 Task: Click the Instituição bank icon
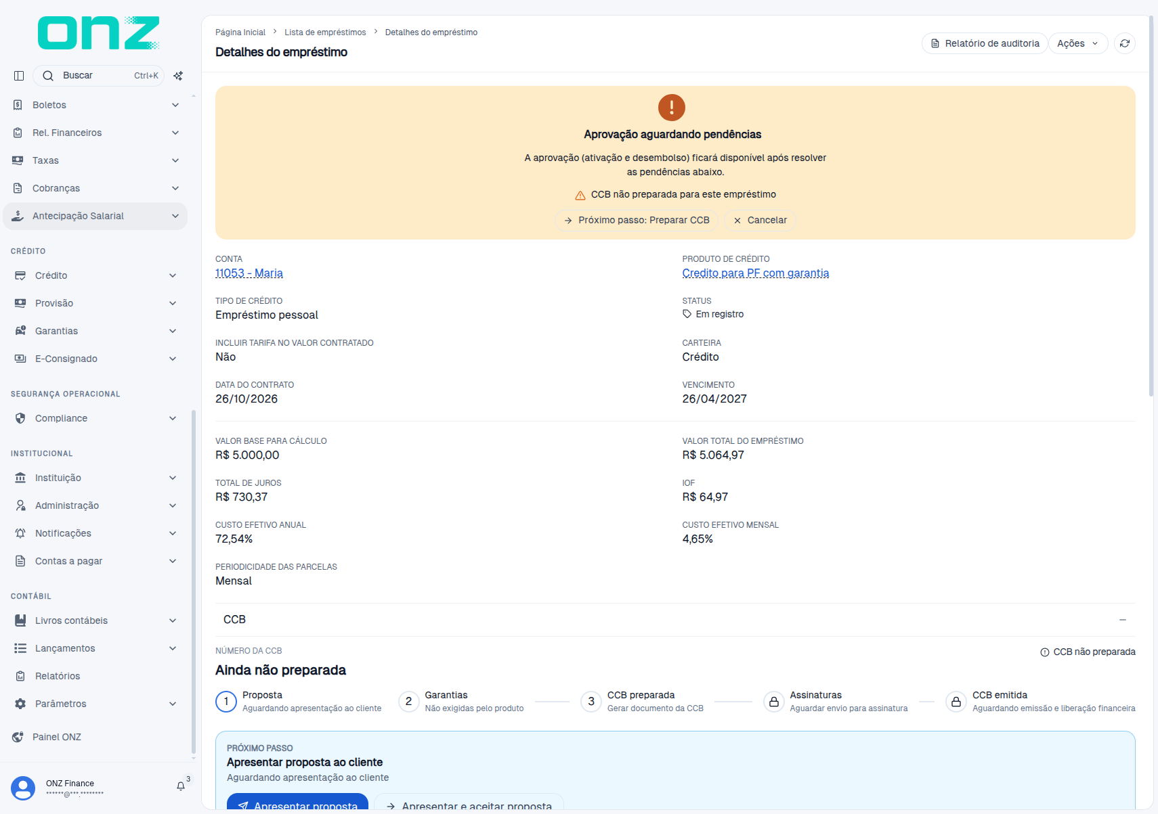pyautogui.click(x=20, y=478)
